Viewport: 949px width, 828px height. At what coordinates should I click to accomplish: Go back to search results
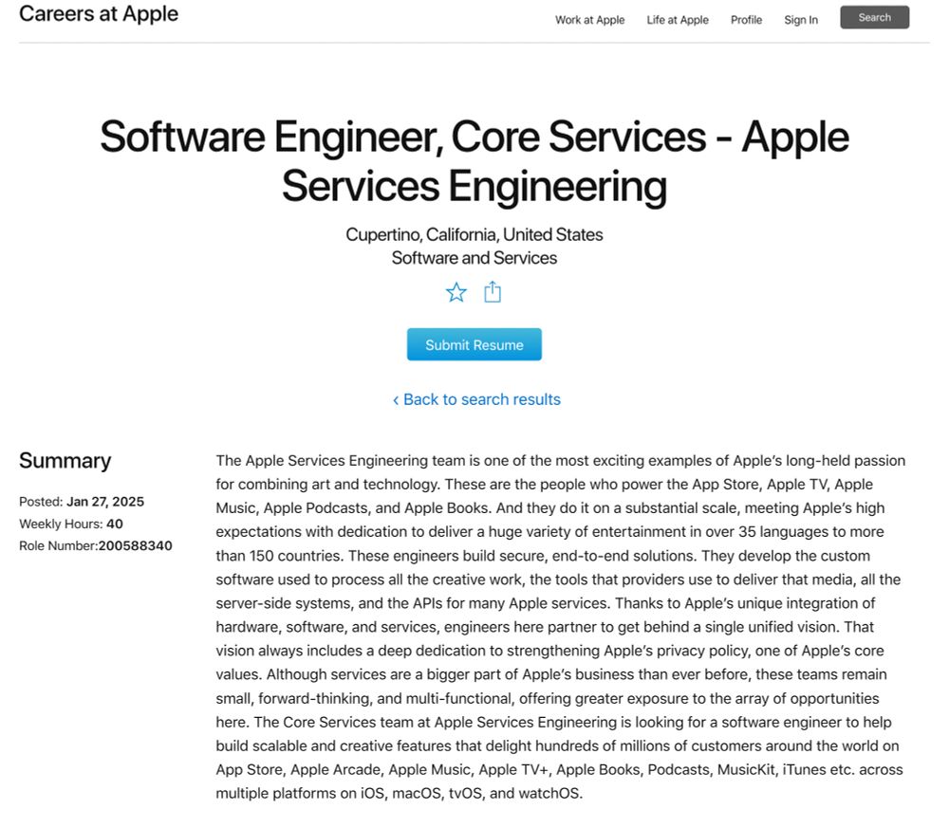tap(476, 399)
